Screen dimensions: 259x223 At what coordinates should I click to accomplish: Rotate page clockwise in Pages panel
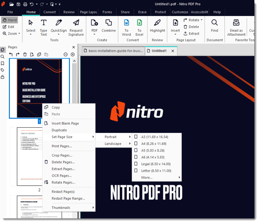pos(18,54)
